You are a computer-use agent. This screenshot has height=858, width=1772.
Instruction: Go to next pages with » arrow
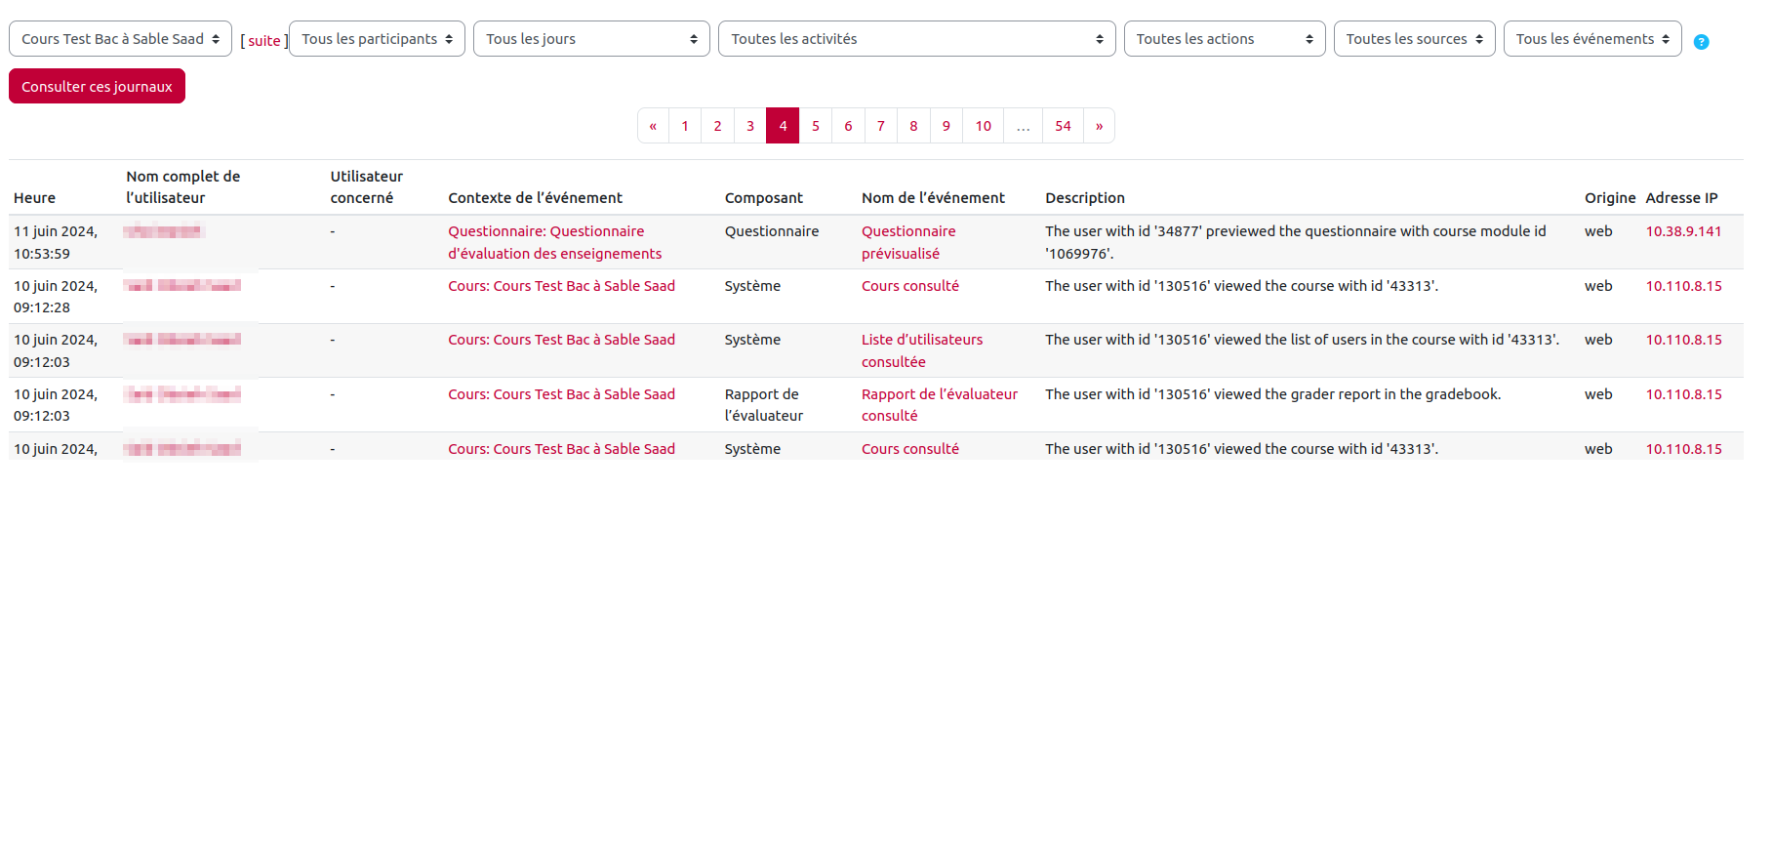1099,126
